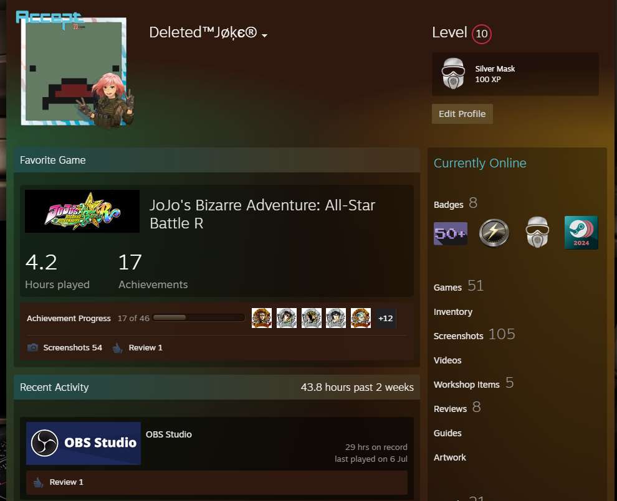The height and width of the screenshot is (501, 617).
Task: Open the profile name dropdown arrow
Action: pos(265,35)
